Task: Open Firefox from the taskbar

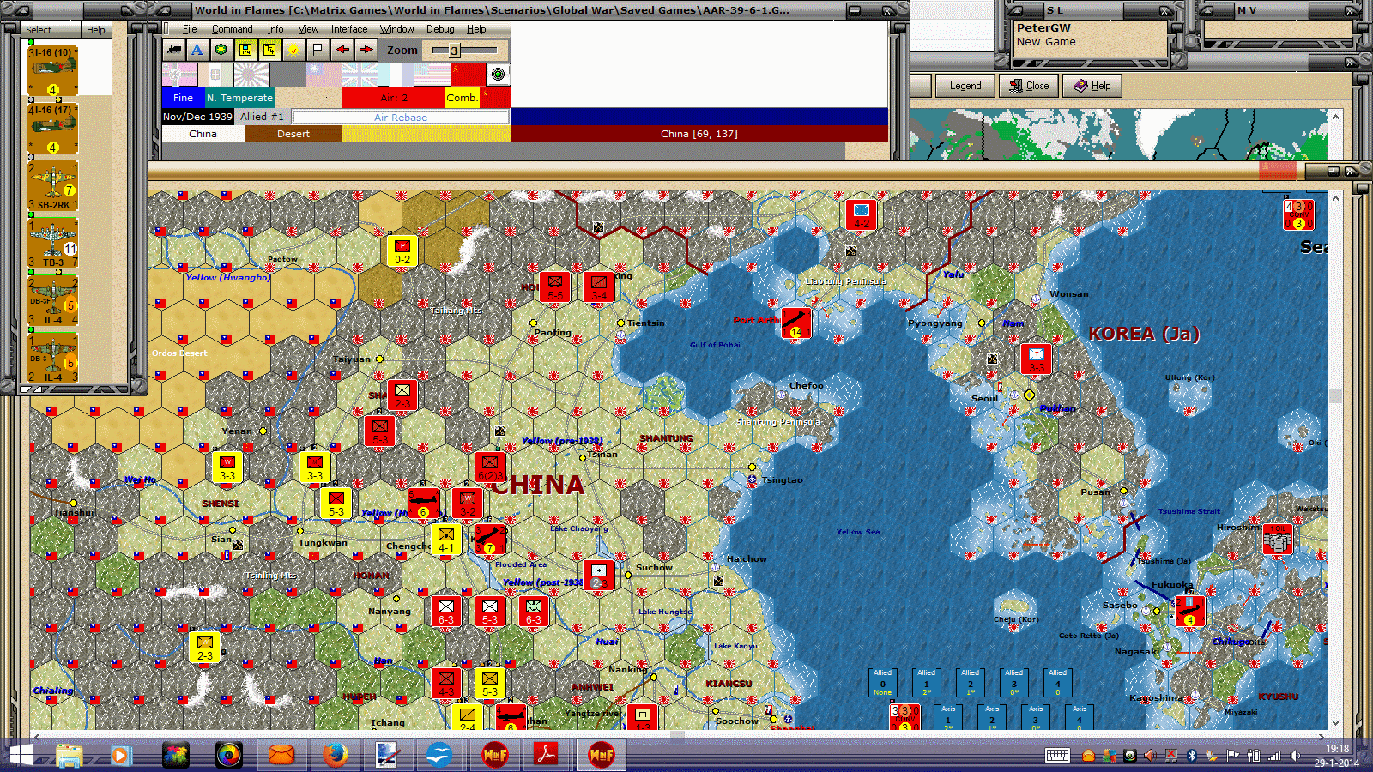Action: [335, 755]
